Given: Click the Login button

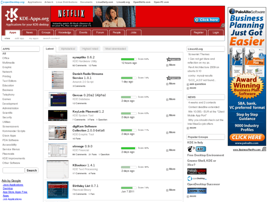Looking at the screenshot, I should coord(216,33).
